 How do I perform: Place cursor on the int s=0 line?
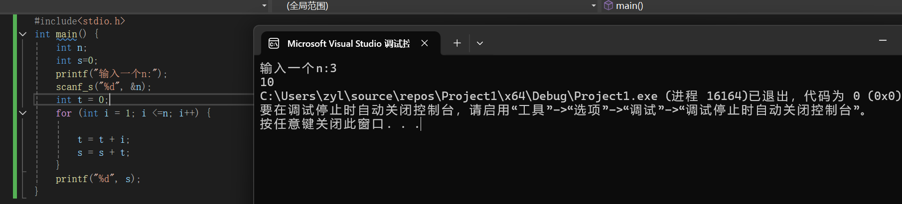77,61
